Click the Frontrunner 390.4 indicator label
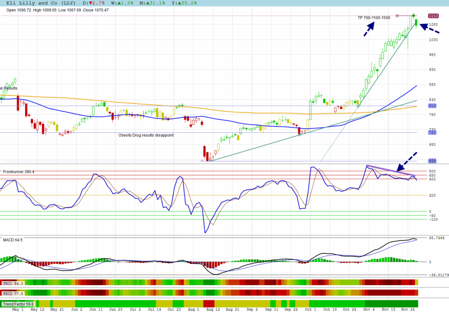Viewport: 449px width, 322px height. tap(18, 172)
